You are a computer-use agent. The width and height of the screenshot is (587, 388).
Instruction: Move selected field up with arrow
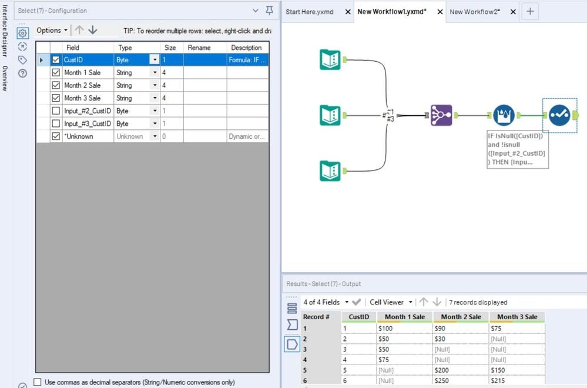pyautogui.click(x=79, y=30)
